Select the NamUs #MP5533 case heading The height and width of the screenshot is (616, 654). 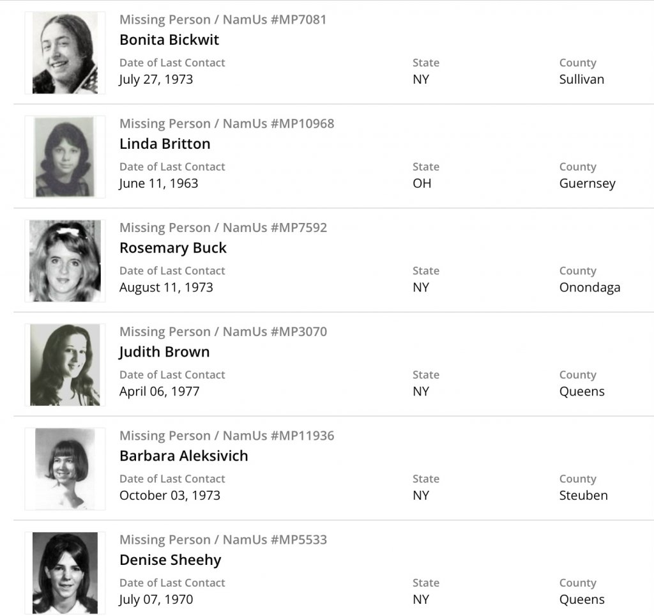pyautogui.click(x=223, y=540)
